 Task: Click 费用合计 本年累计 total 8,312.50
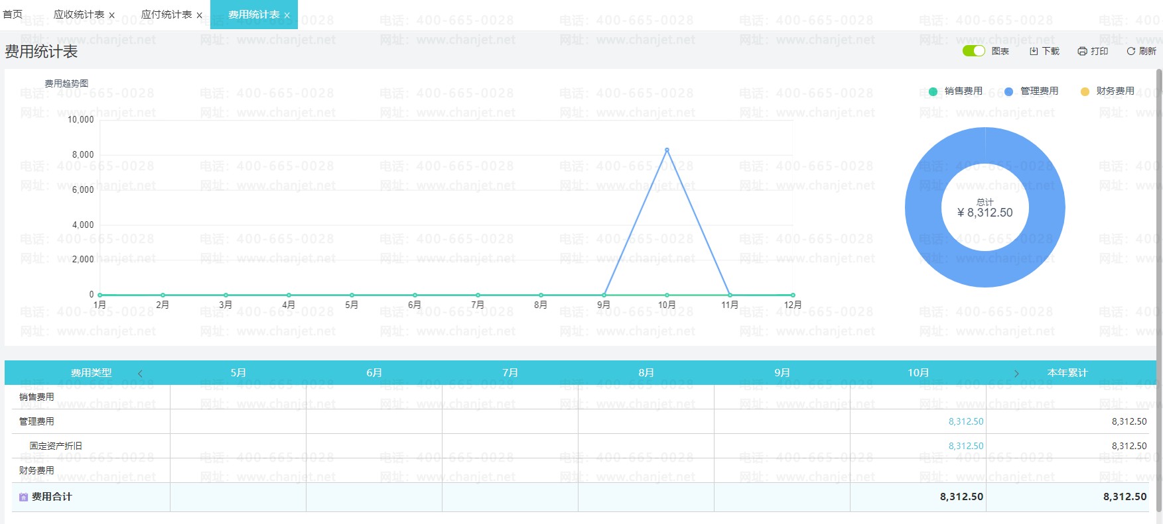(1125, 497)
